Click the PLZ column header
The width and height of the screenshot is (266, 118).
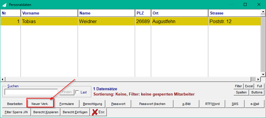(143, 13)
